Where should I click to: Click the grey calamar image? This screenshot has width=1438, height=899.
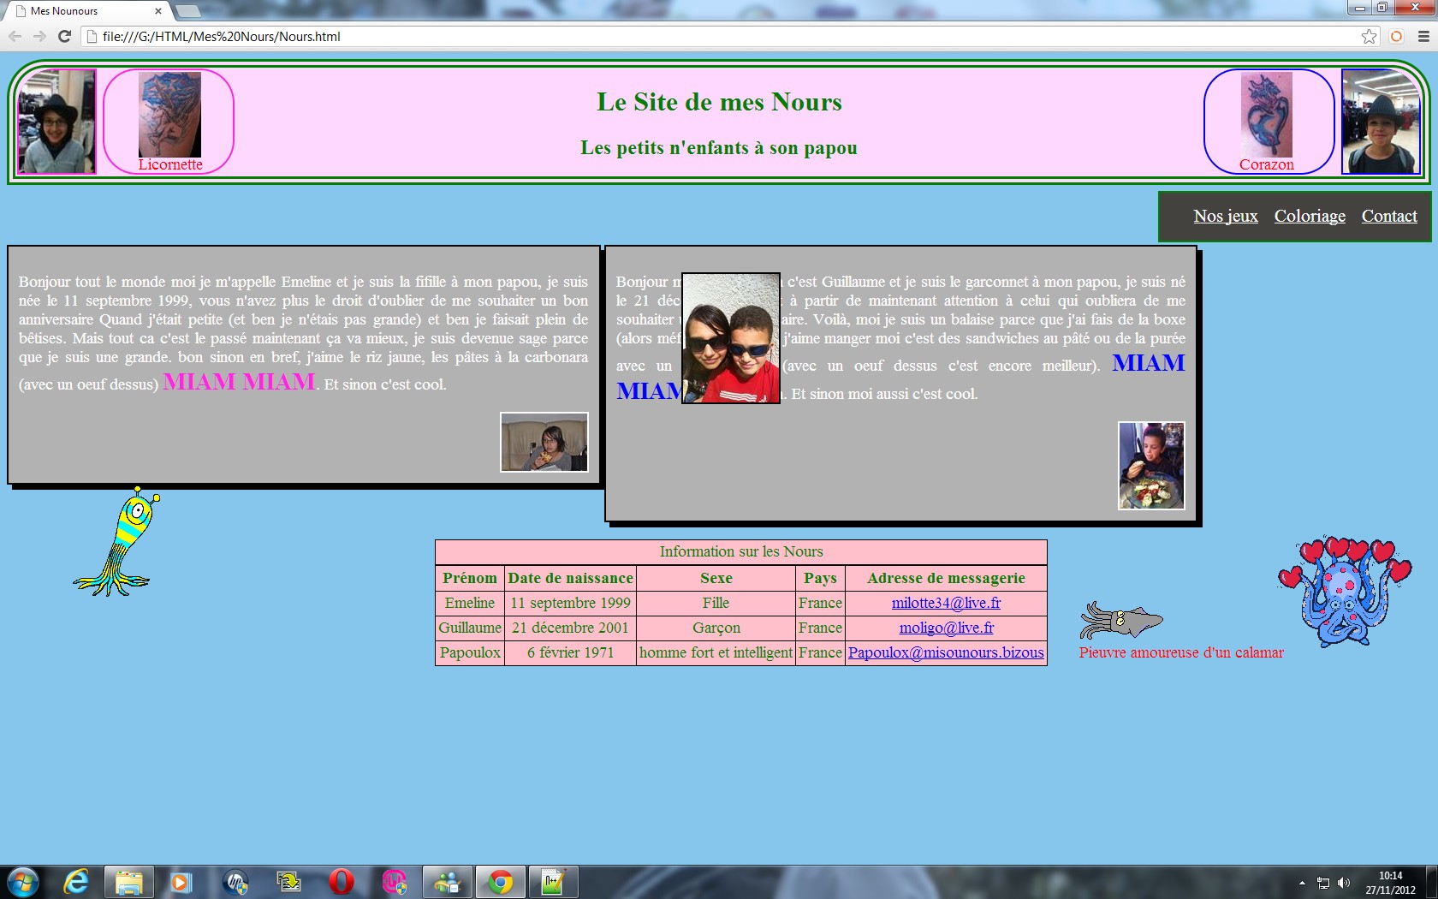point(1121,621)
